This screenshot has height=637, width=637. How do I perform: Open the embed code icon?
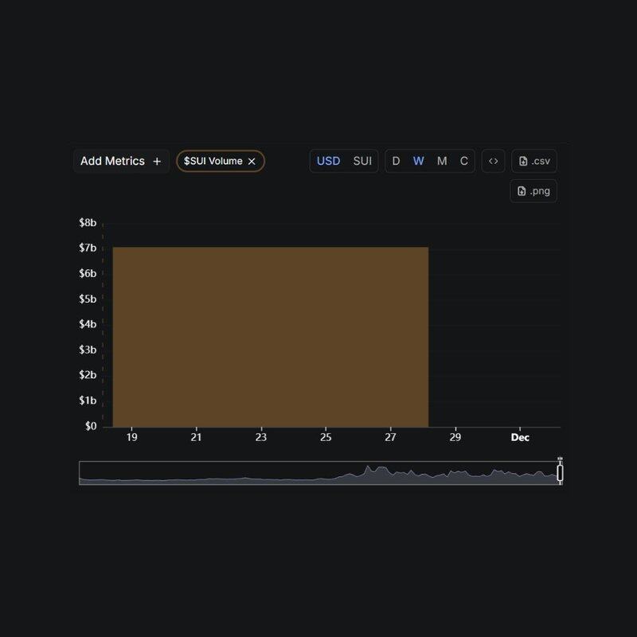tap(493, 161)
